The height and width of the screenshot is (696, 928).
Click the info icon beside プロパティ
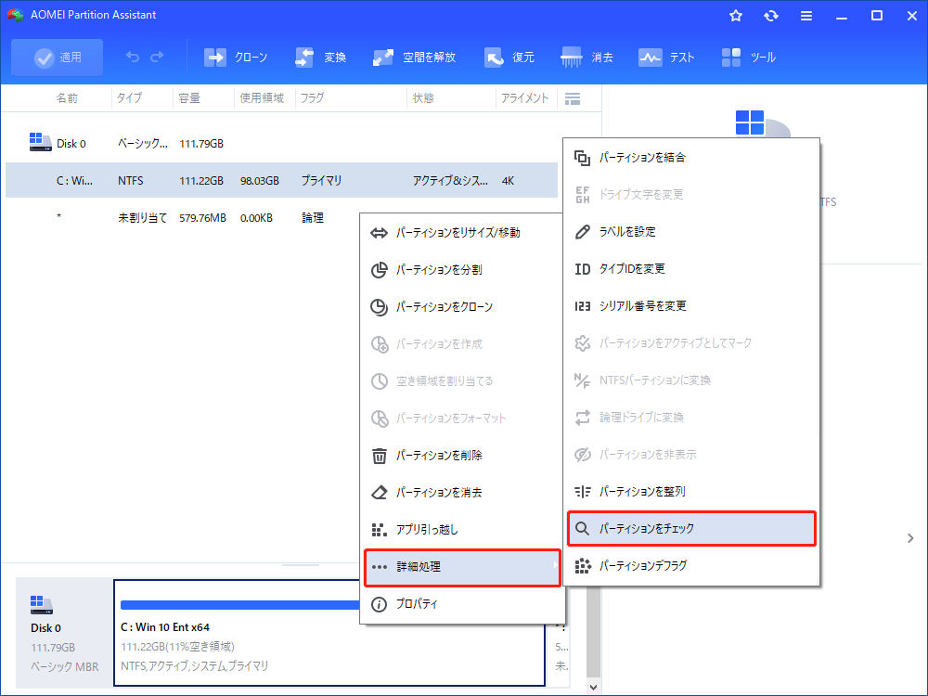click(x=379, y=604)
